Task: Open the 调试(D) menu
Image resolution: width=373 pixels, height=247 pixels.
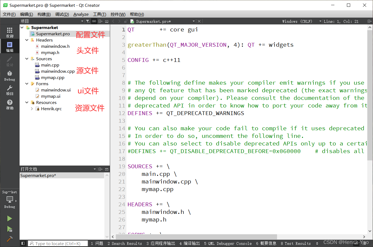Action: pyautogui.click(x=62, y=14)
